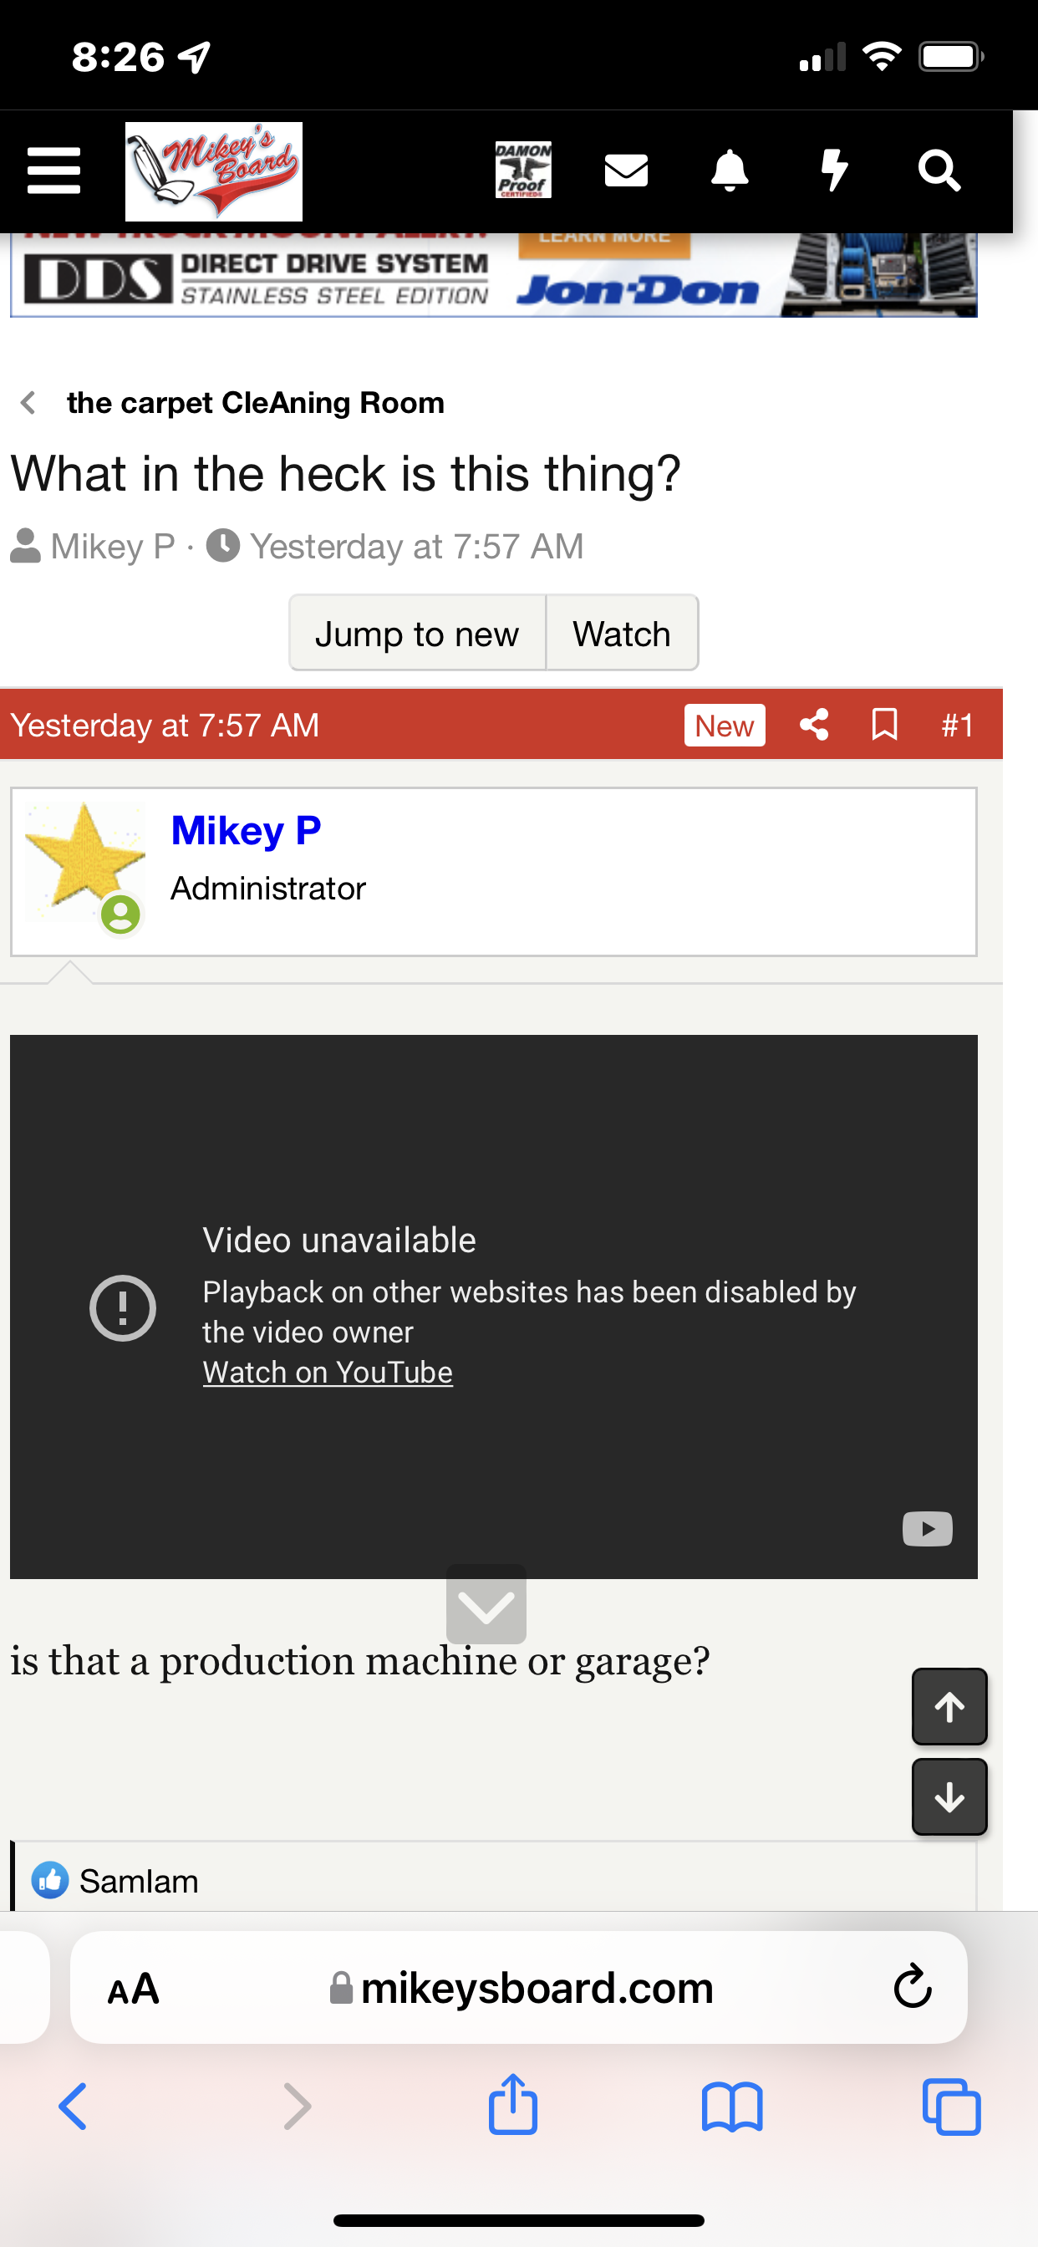1038x2247 pixels.
Task: Click Jump to new button
Action: click(417, 634)
